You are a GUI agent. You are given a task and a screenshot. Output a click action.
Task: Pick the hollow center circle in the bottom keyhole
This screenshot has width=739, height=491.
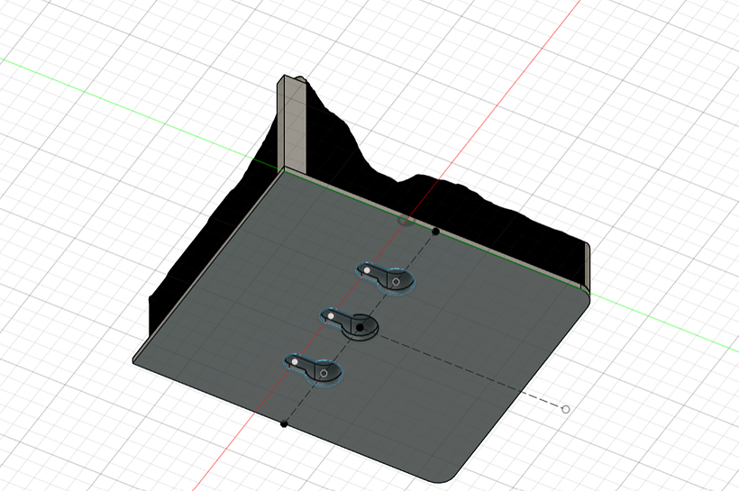[x=324, y=372]
